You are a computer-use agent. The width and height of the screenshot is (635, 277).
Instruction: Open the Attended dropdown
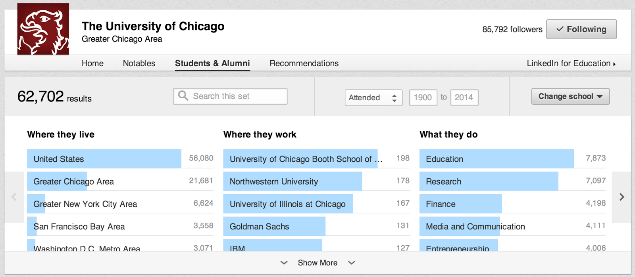pyautogui.click(x=373, y=97)
